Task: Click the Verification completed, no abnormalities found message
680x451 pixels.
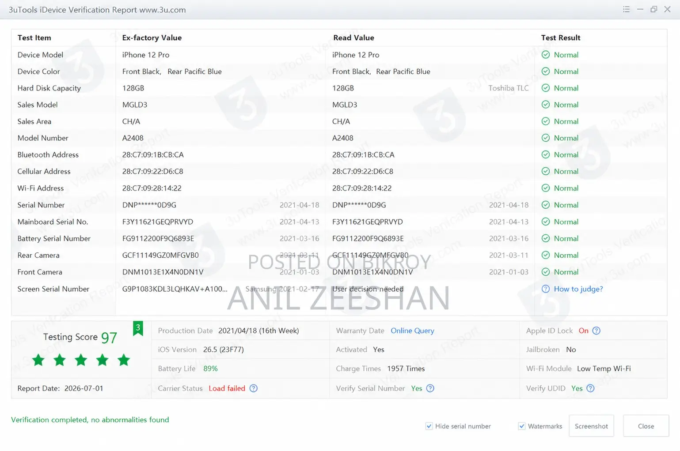Action: coord(90,420)
